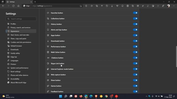
Task: Open Start, home, and new tabs section
Action: (21, 35)
